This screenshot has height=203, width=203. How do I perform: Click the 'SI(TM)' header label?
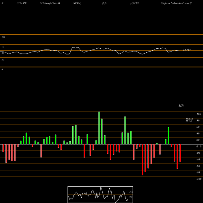77,3
